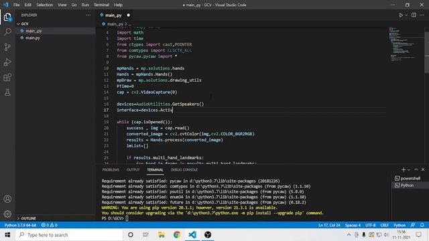This screenshot has height=241, width=429.
Task: Click Python 3.7.9 64-bit interpreter selector
Action: [x=20, y=225]
